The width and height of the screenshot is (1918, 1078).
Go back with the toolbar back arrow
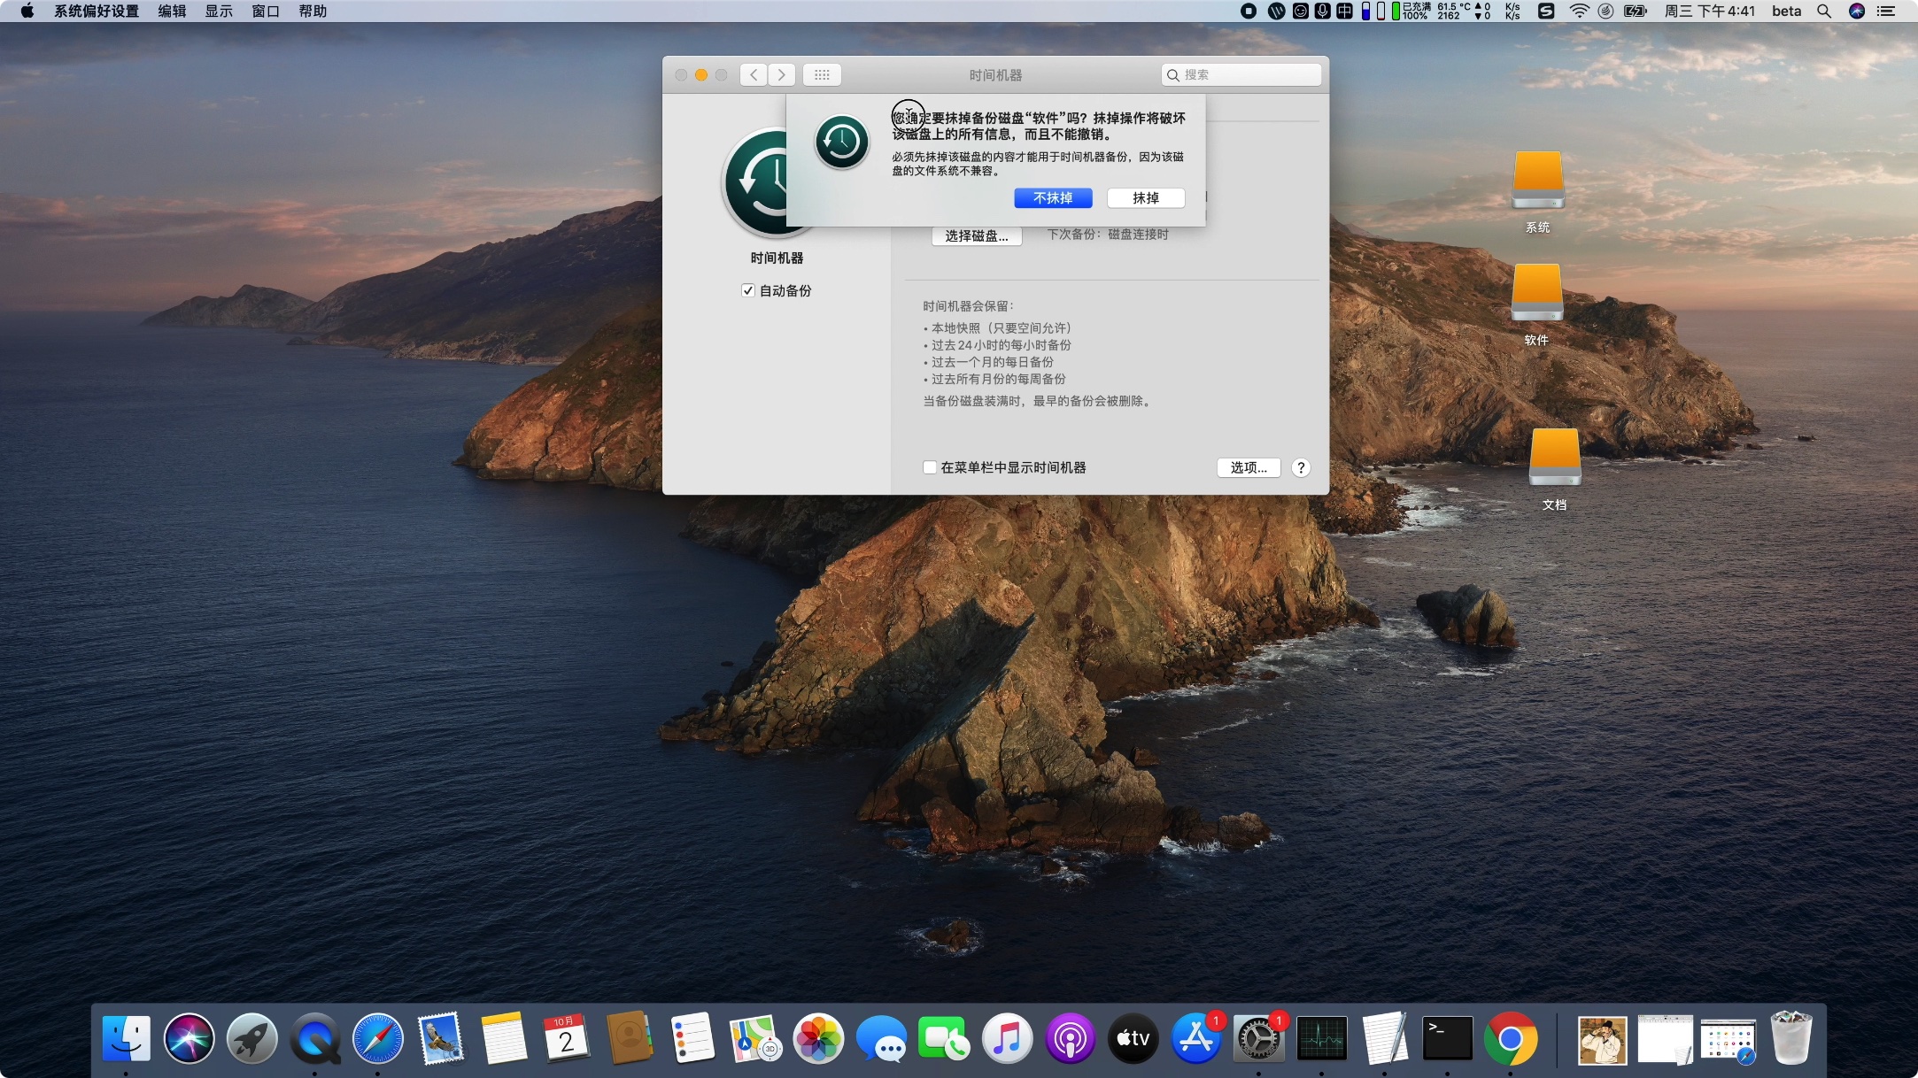coord(754,75)
